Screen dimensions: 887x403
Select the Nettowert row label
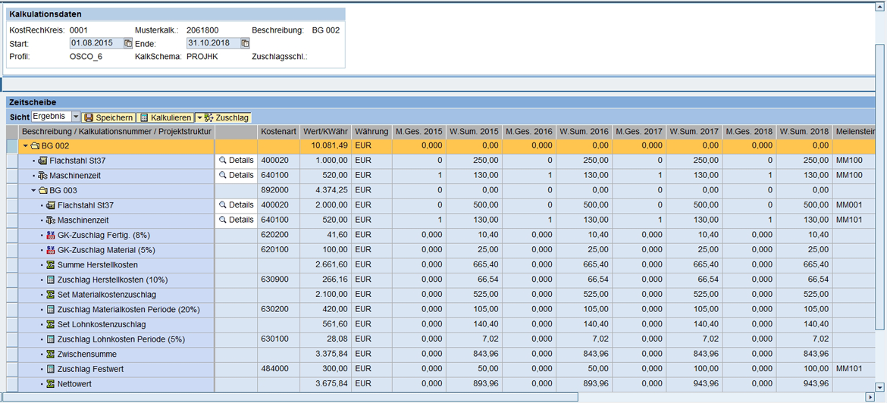[74, 384]
